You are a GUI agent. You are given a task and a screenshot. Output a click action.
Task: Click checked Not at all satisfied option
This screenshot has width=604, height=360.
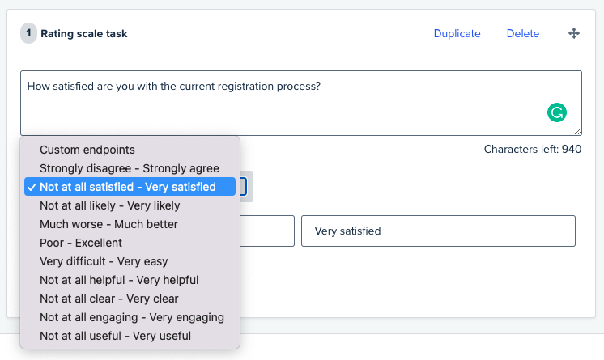tap(130, 187)
